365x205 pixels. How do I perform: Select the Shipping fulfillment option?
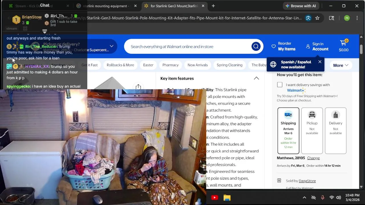[288, 131]
